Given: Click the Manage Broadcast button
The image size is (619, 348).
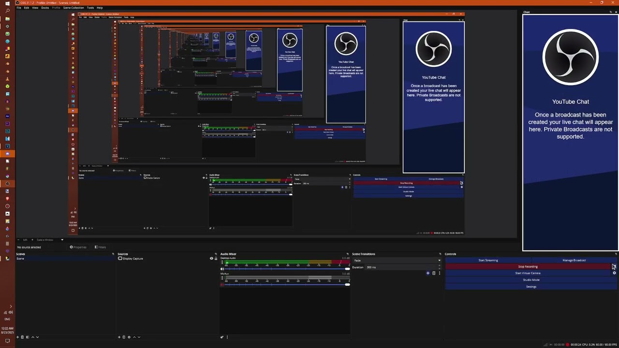Looking at the screenshot, I should click(x=574, y=261).
